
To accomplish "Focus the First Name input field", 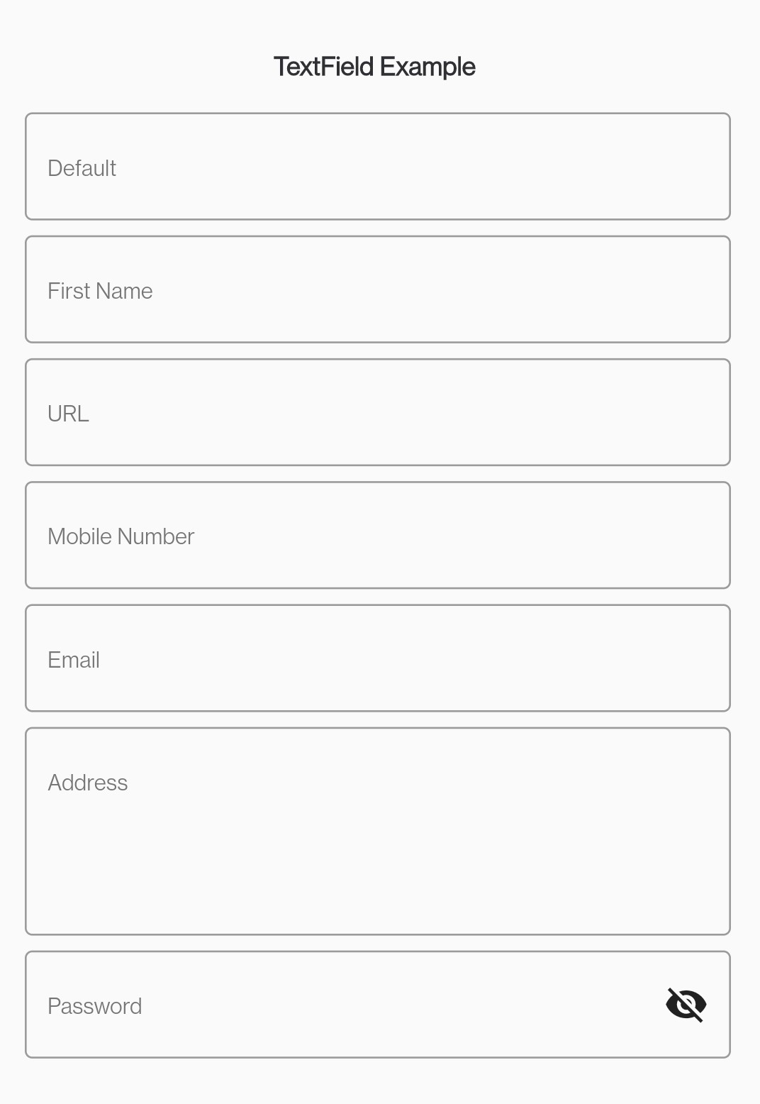I will pos(378,289).
